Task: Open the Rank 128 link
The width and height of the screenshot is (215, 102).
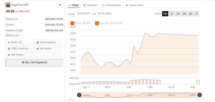Action: point(20,42)
